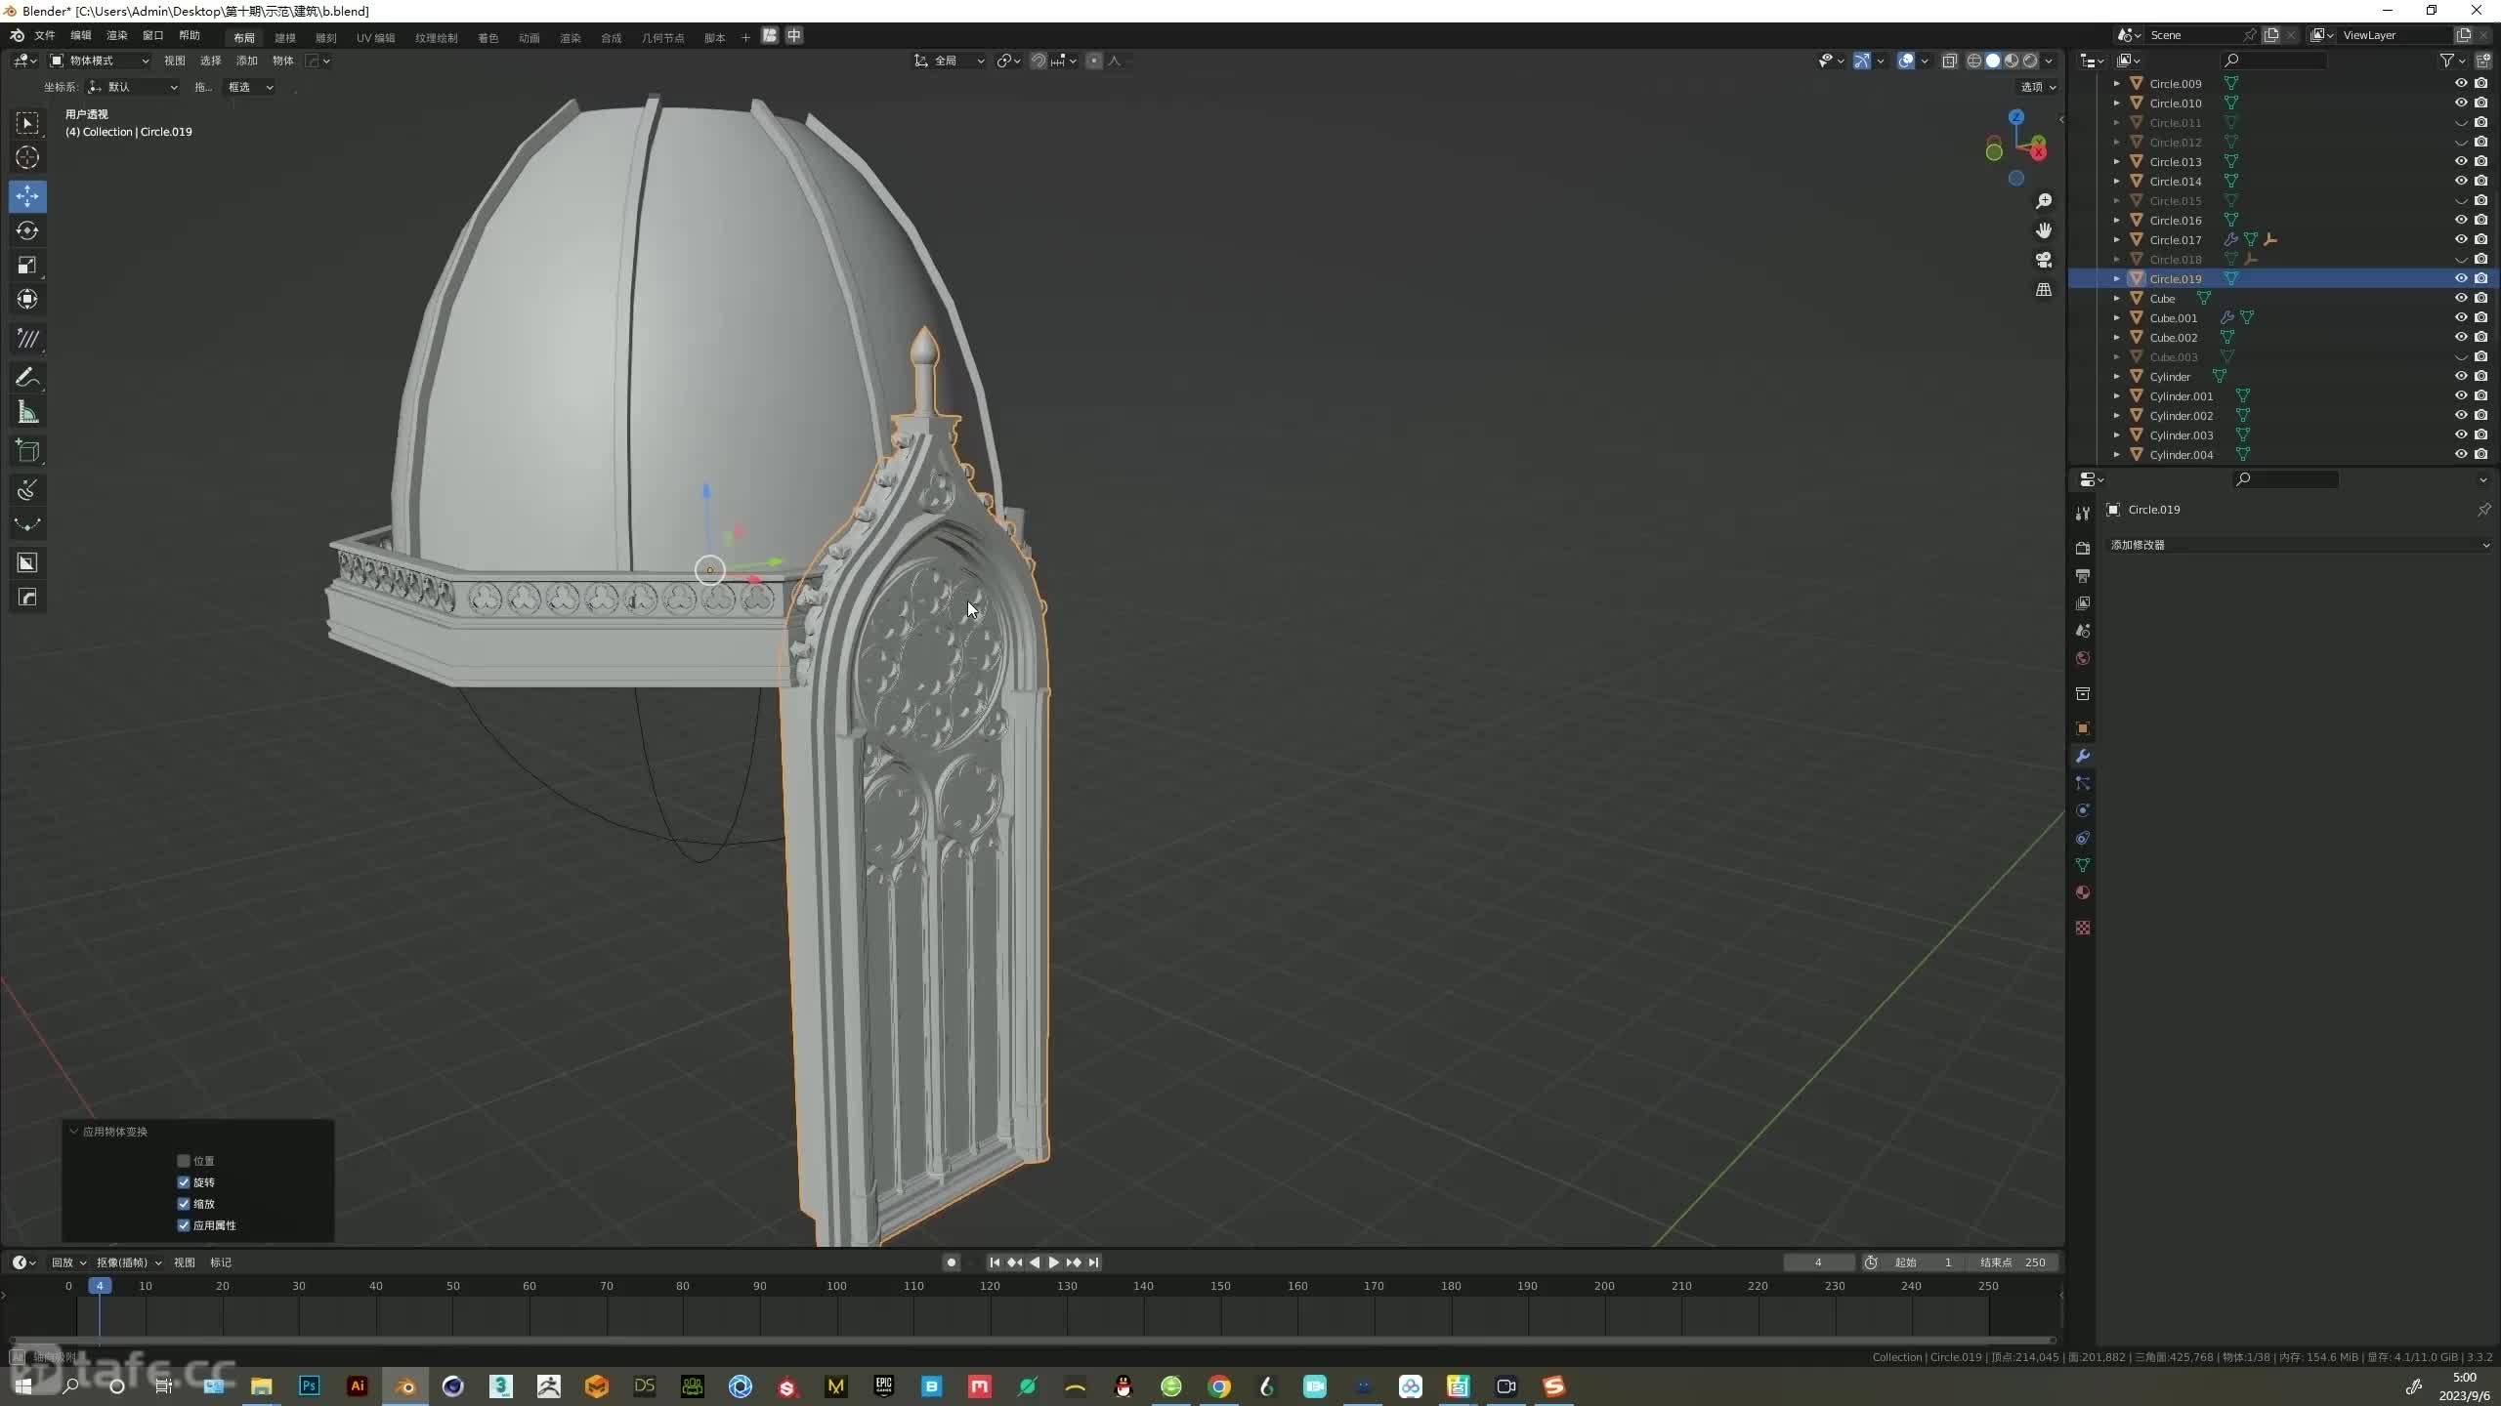Click the 结束点 250 end frame field

click(x=2013, y=1262)
